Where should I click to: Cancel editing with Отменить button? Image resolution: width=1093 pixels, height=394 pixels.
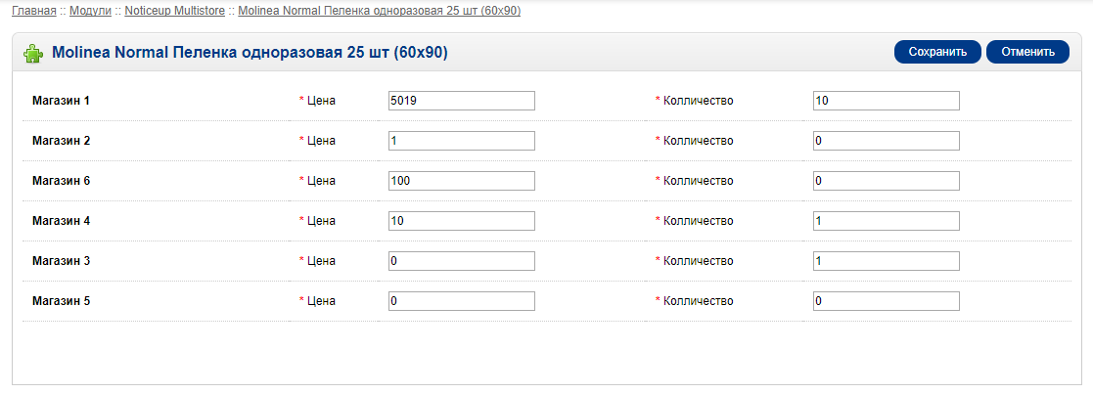(1027, 52)
